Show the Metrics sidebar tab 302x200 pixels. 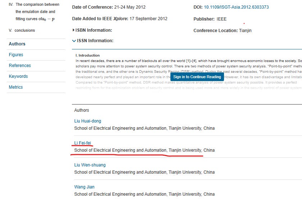[x=16, y=87]
